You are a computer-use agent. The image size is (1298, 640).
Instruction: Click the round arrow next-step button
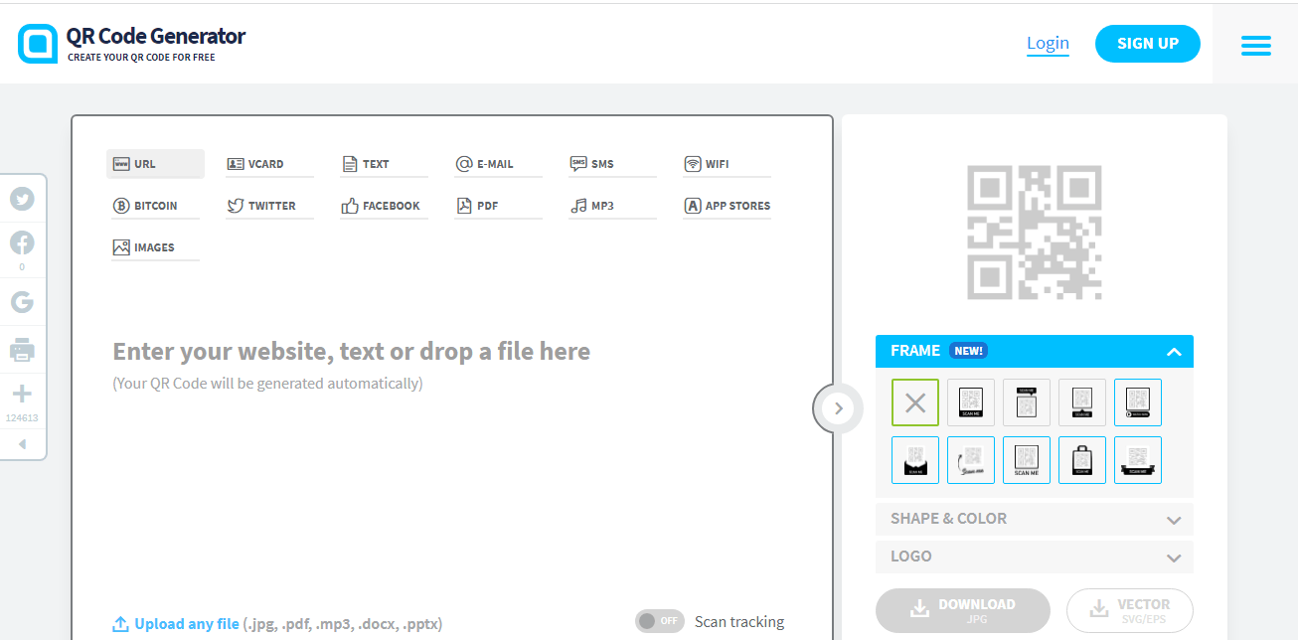(838, 407)
